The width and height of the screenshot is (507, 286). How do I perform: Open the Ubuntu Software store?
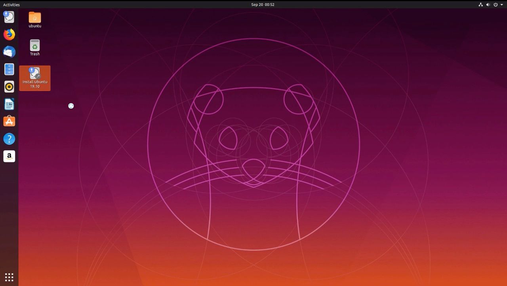click(9, 121)
